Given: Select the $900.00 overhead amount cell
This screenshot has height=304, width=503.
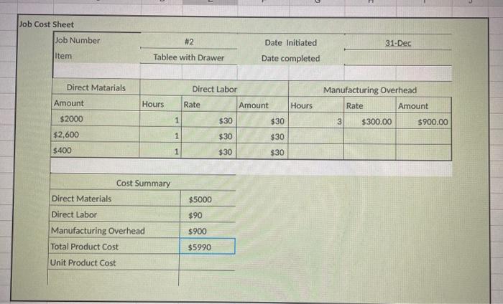Looking at the screenshot, I should [424, 122].
